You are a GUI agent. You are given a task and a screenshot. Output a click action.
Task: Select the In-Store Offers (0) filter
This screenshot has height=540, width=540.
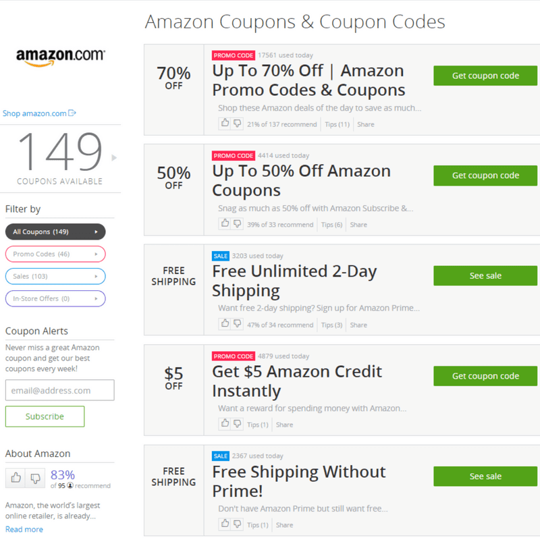point(55,298)
